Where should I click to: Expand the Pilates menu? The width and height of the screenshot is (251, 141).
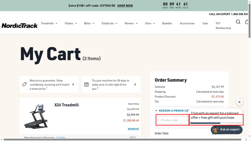[x=71, y=23]
